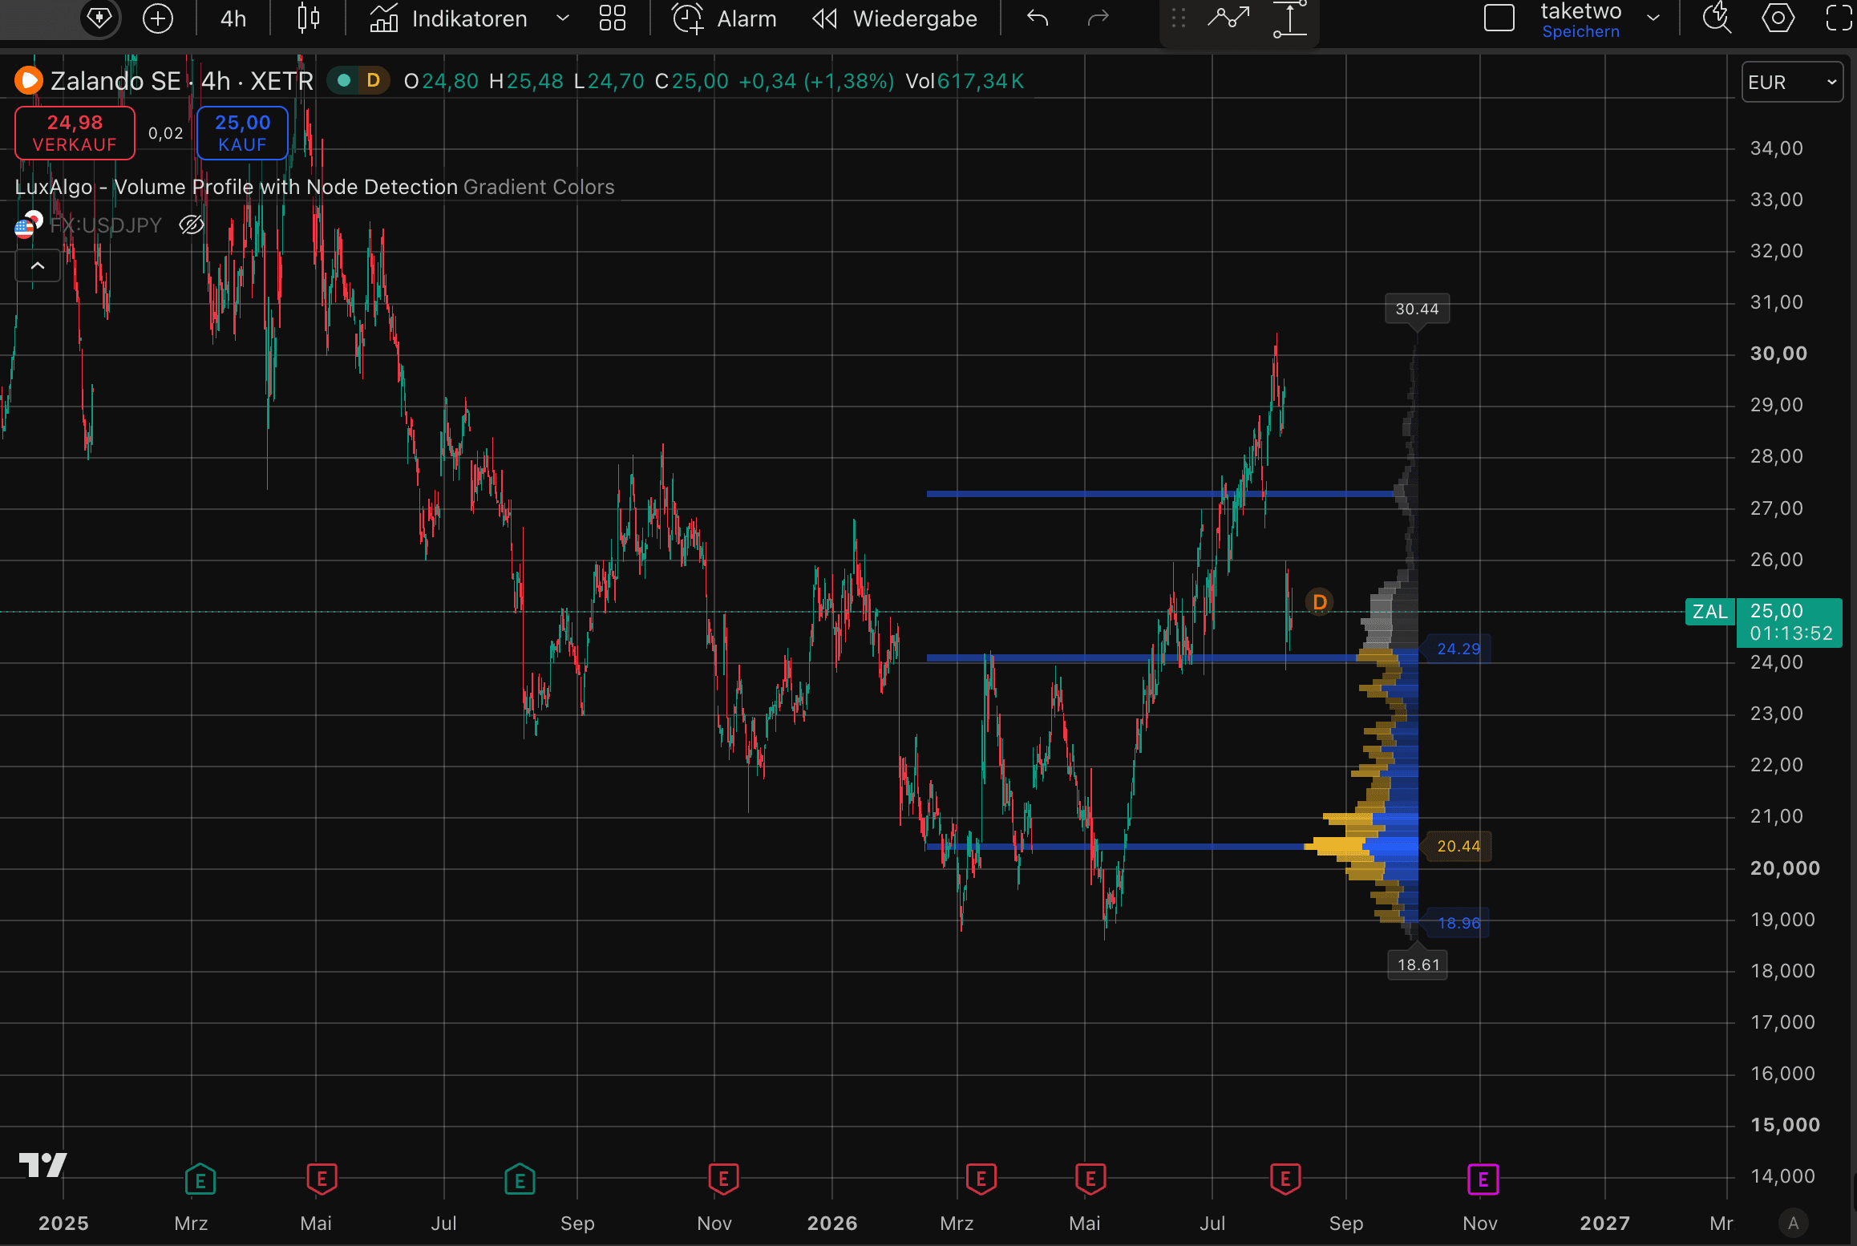
Task: Open the candlestick chart style selector
Action: pos(309,18)
